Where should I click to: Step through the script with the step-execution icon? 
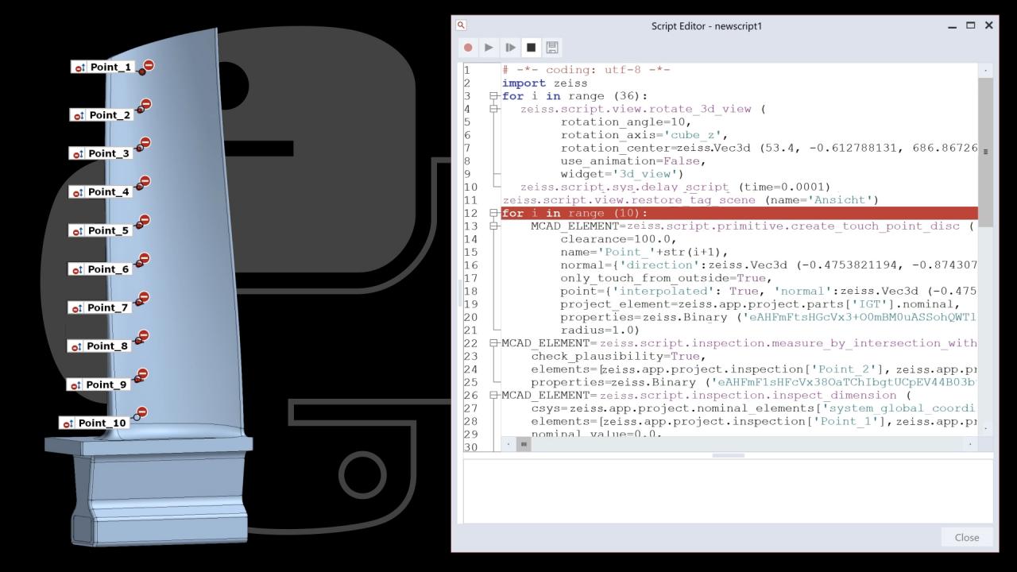tap(509, 47)
